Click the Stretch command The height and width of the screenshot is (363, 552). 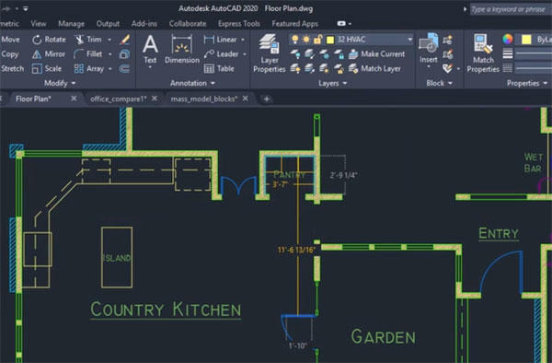(x=12, y=68)
